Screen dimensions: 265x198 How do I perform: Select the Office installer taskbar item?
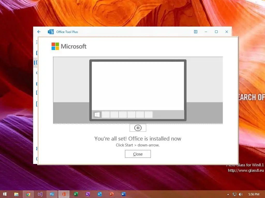click(x=64, y=194)
